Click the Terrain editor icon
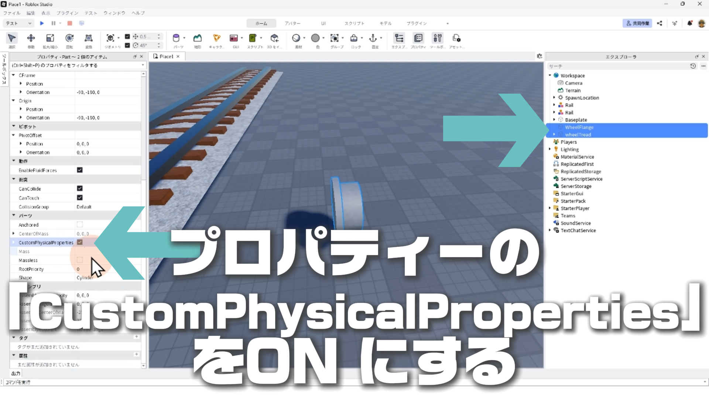 pyautogui.click(x=198, y=38)
